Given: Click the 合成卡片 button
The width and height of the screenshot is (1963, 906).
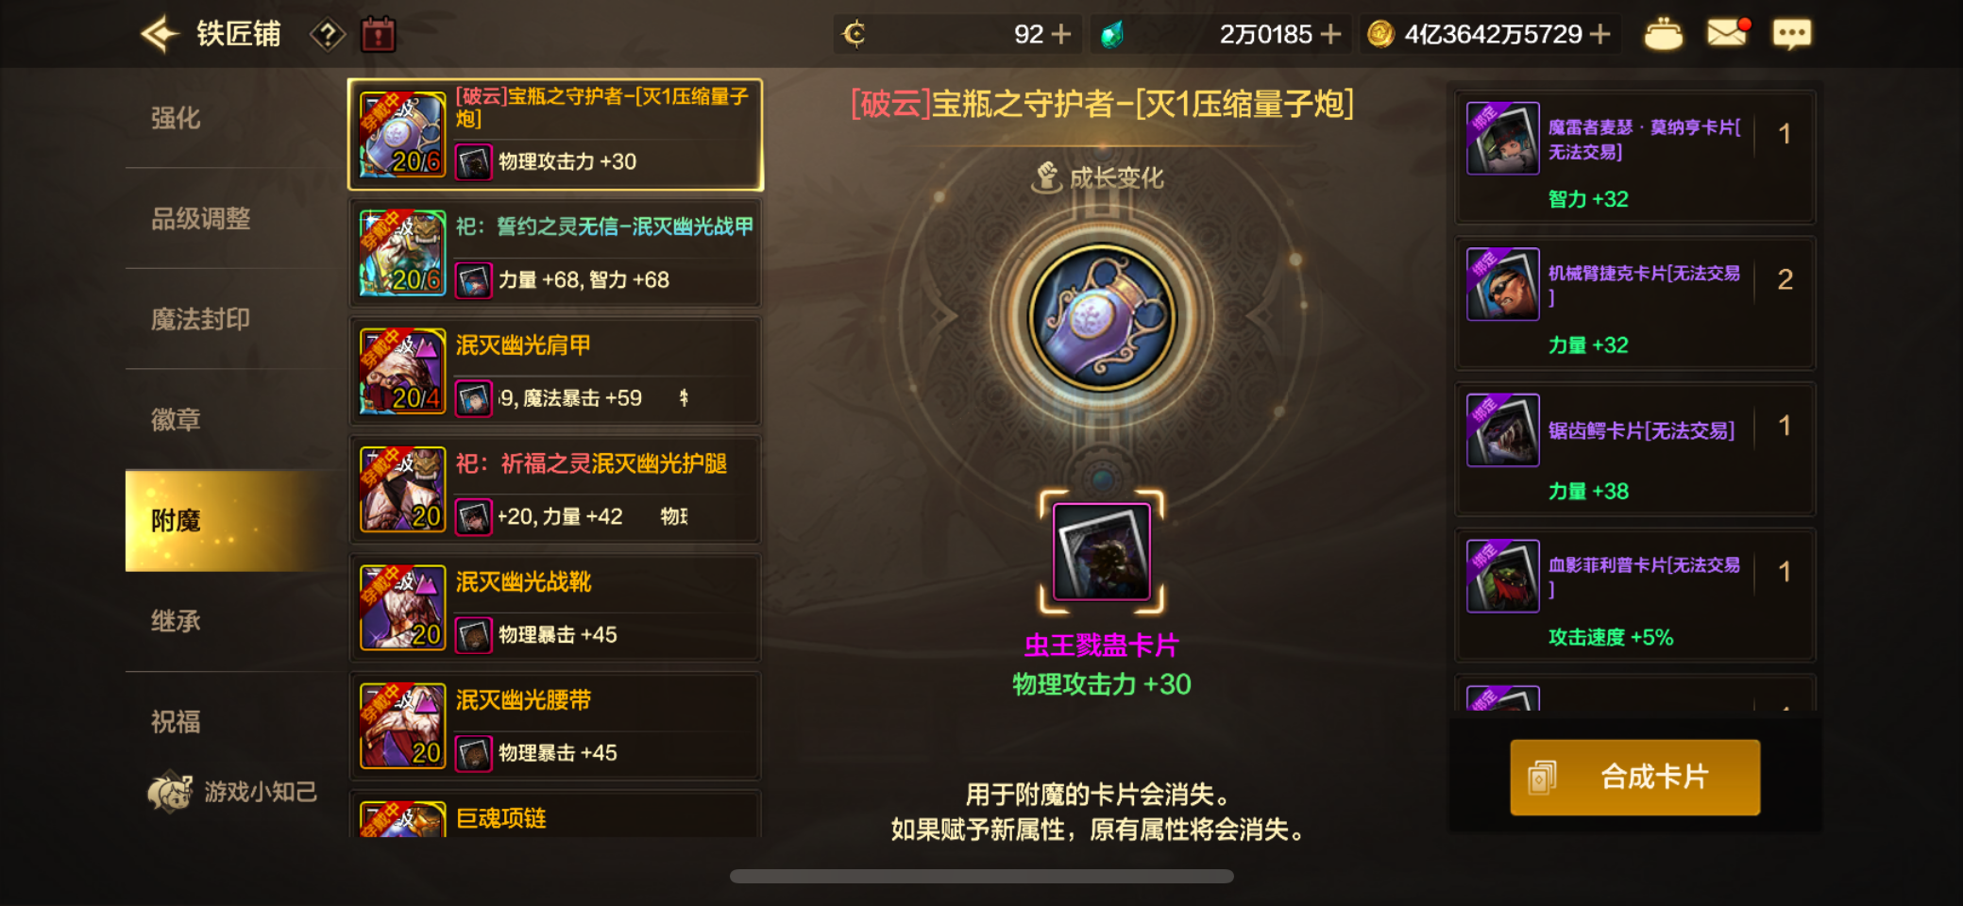Looking at the screenshot, I should [1634, 777].
